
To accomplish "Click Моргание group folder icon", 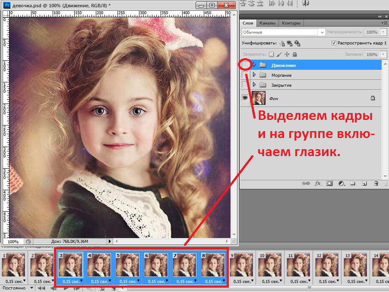I will click(262, 75).
